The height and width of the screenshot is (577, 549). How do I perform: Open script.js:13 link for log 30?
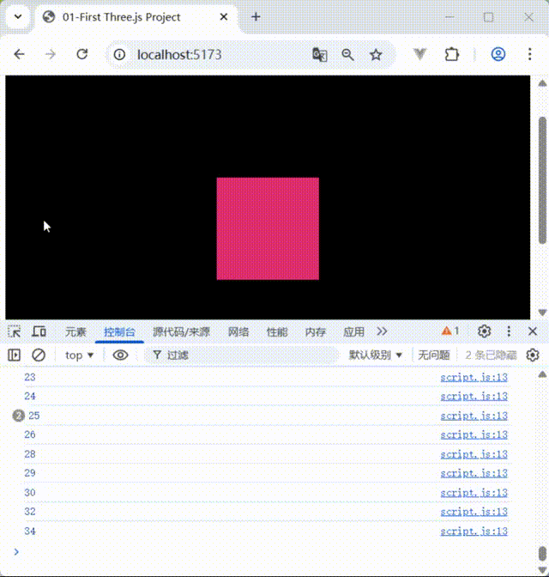[x=474, y=492]
